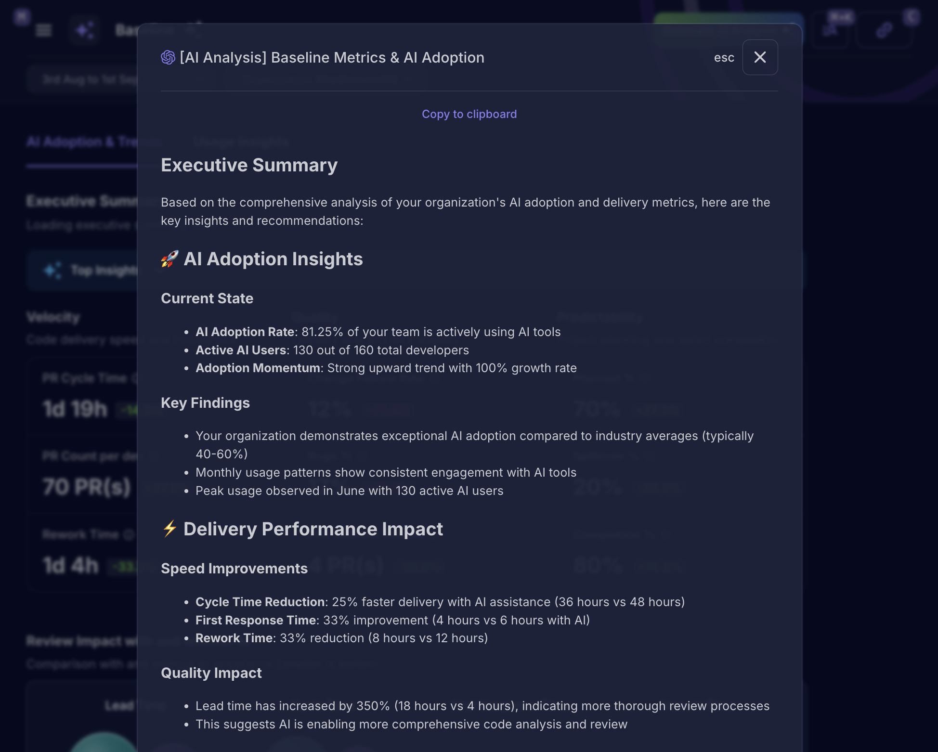Click the lightning bolt by Delivery Performance Impact
938x752 pixels.
pyautogui.click(x=169, y=529)
